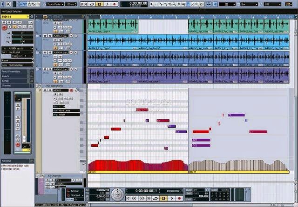Click the transport jog wheel
This screenshot has width=298, height=207.
pos(117,194)
